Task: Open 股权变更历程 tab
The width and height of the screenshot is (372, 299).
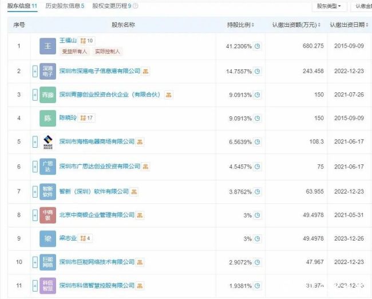Action: (x=112, y=6)
